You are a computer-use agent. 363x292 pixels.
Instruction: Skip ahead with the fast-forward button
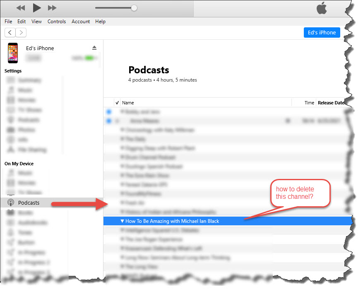pos(52,8)
